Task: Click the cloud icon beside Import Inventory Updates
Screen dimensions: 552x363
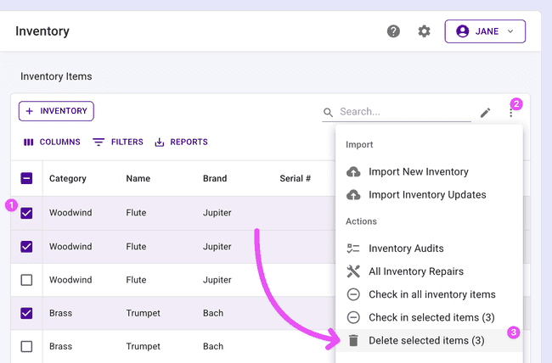Action: tap(353, 195)
